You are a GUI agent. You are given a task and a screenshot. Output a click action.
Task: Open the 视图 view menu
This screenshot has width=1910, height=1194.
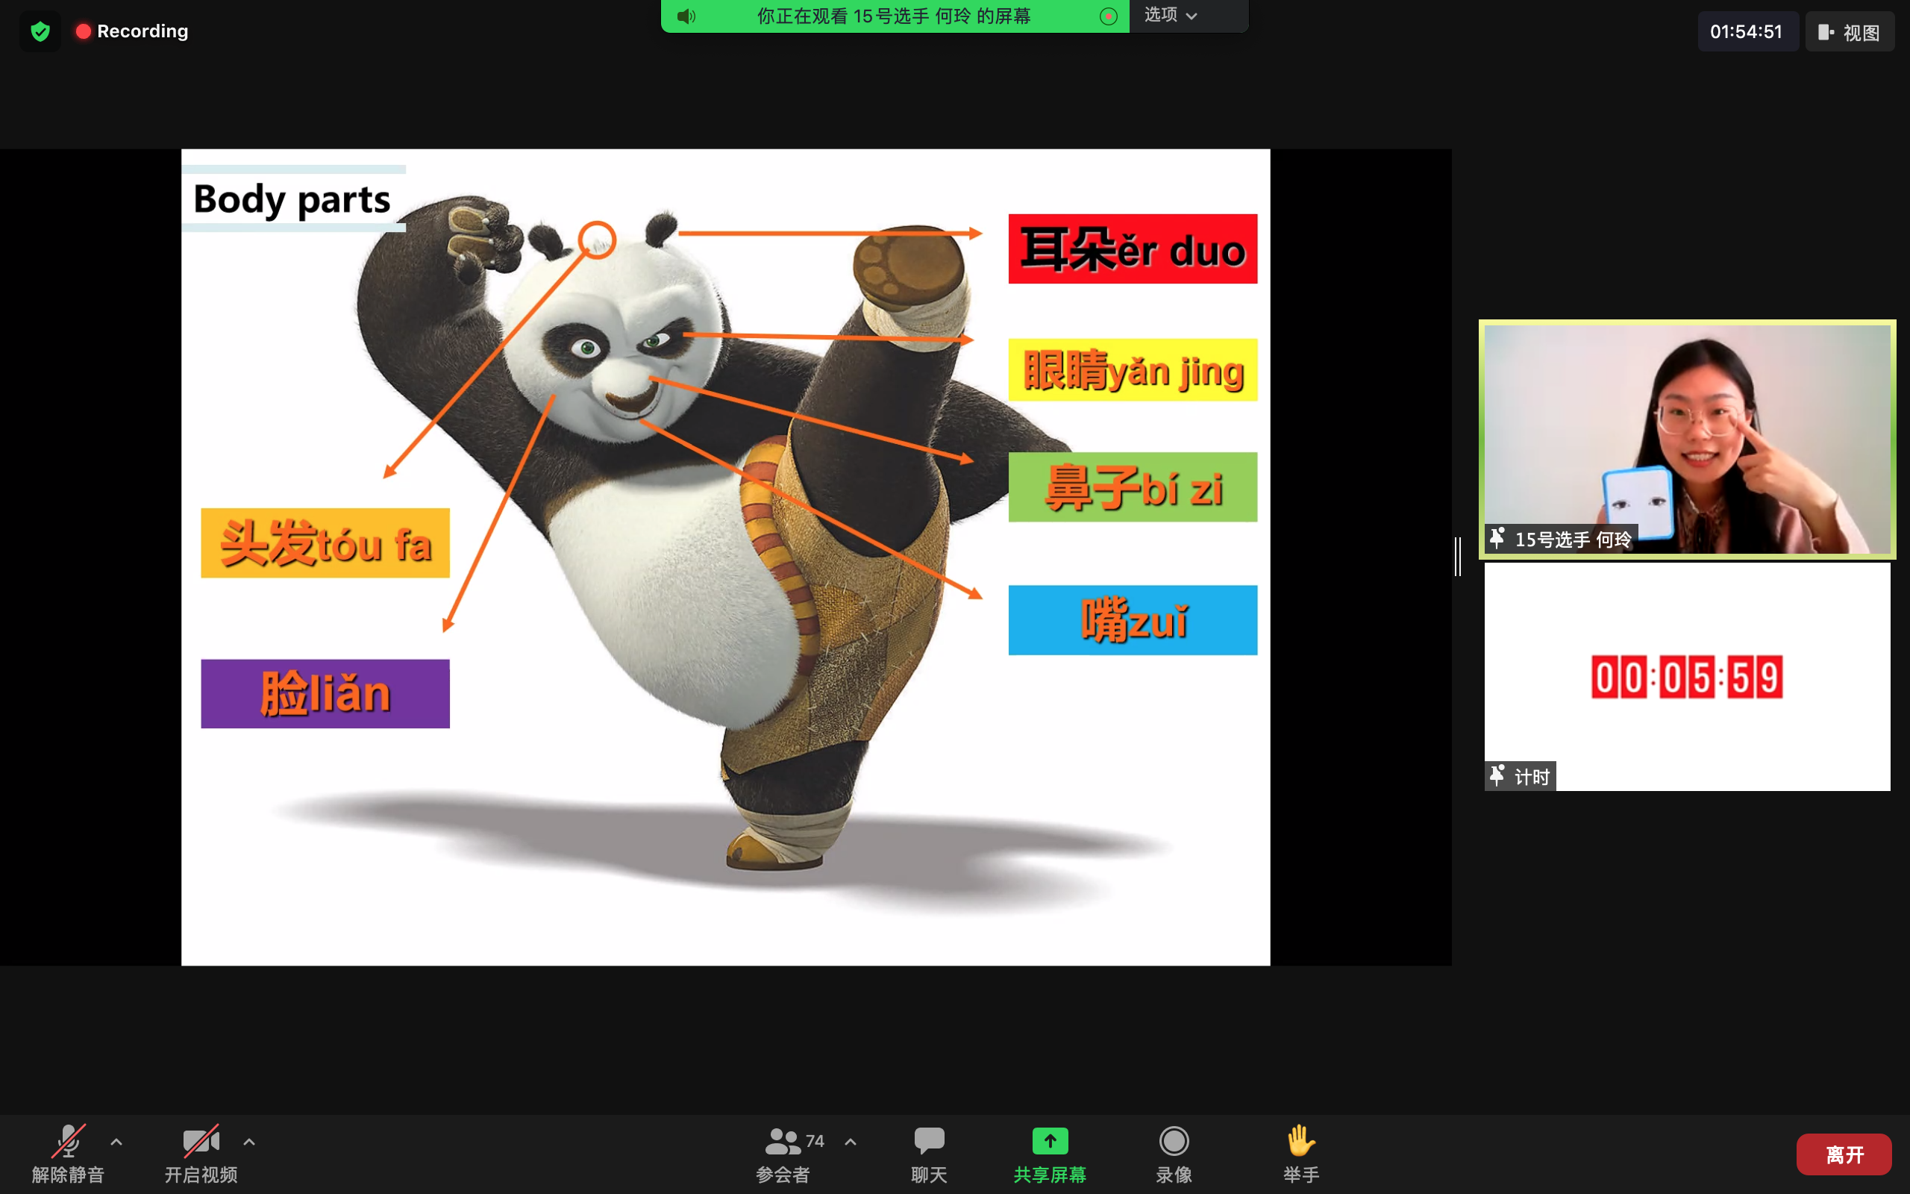coord(1850,32)
